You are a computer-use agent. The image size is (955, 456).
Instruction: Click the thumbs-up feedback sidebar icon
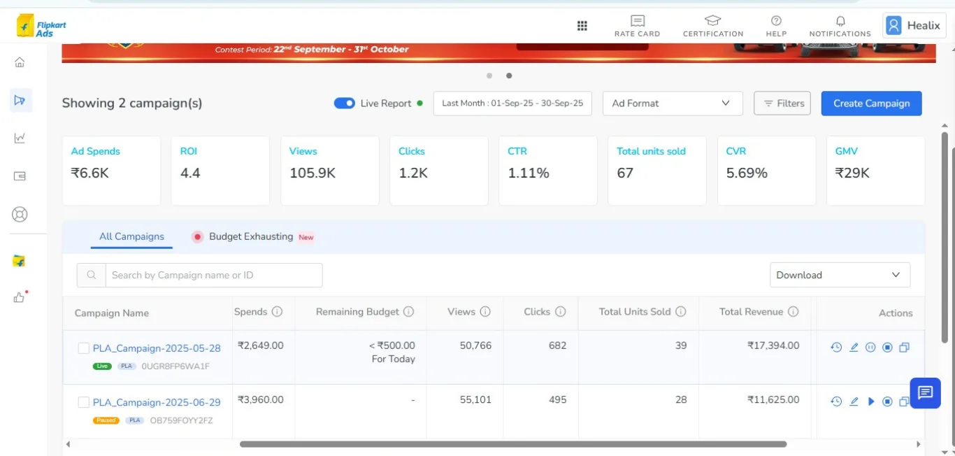20,297
